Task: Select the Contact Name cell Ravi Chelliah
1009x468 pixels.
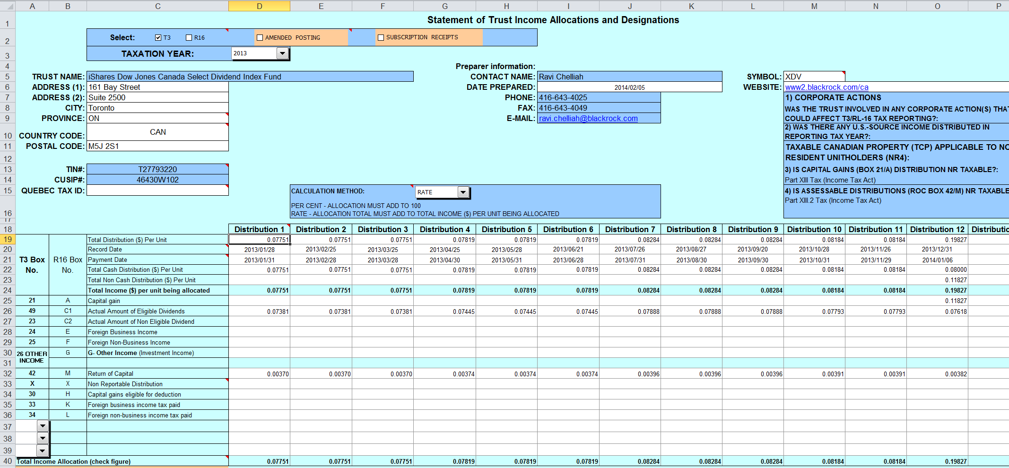Action: point(630,77)
